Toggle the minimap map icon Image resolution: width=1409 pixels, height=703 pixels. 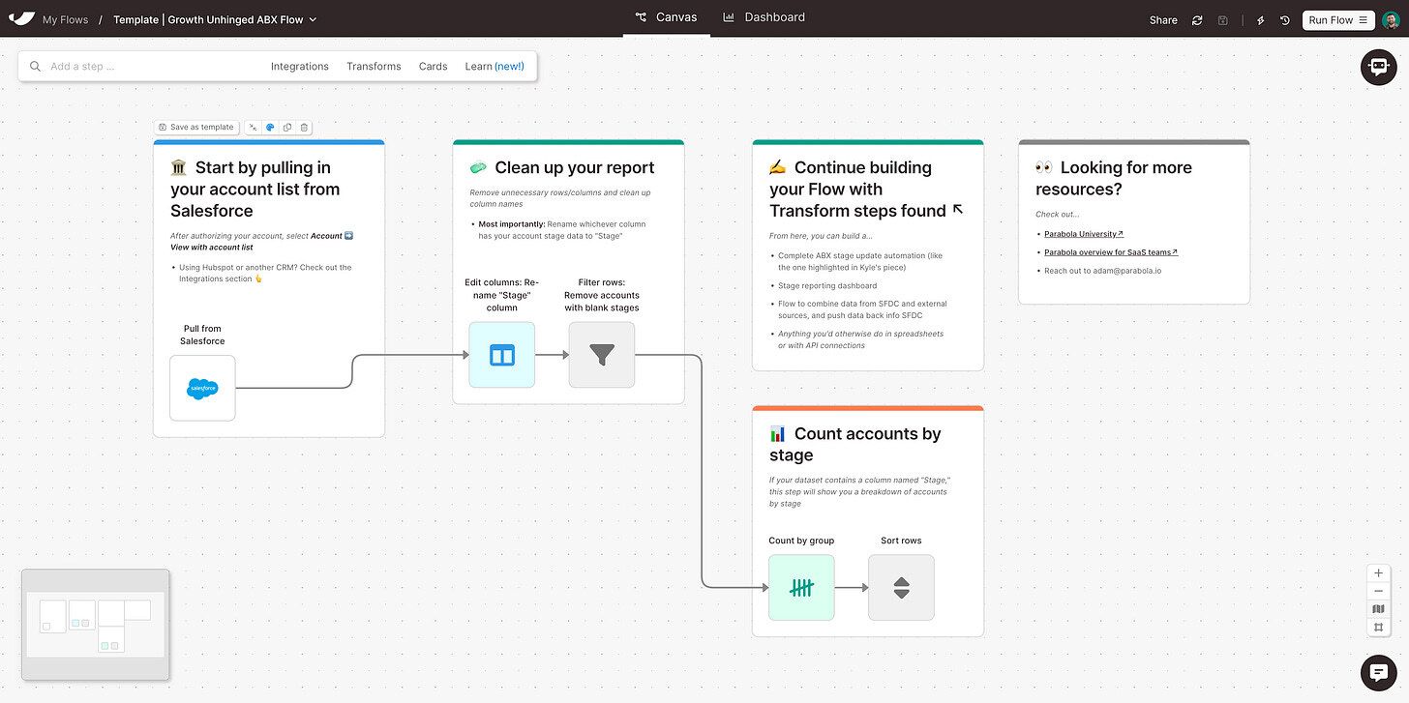(1378, 609)
